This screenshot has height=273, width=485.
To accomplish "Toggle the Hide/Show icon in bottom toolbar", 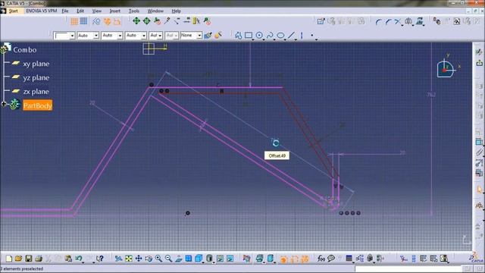I will coord(220,259).
